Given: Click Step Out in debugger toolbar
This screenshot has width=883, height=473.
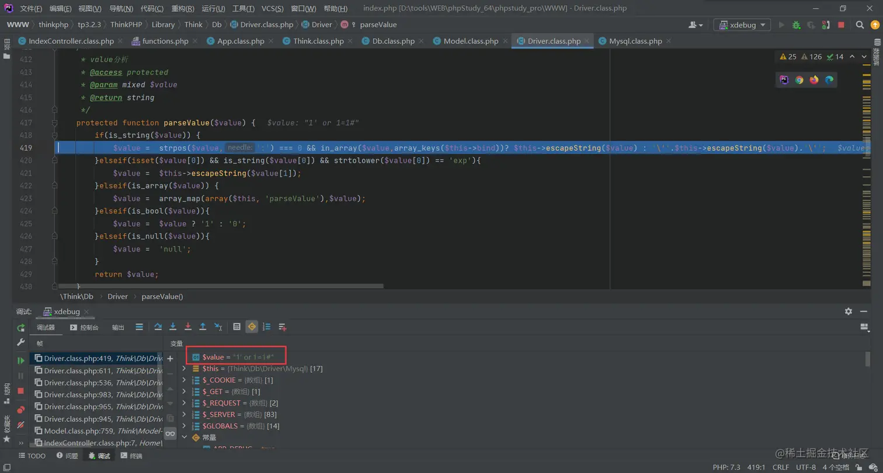Looking at the screenshot, I should [x=203, y=327].
